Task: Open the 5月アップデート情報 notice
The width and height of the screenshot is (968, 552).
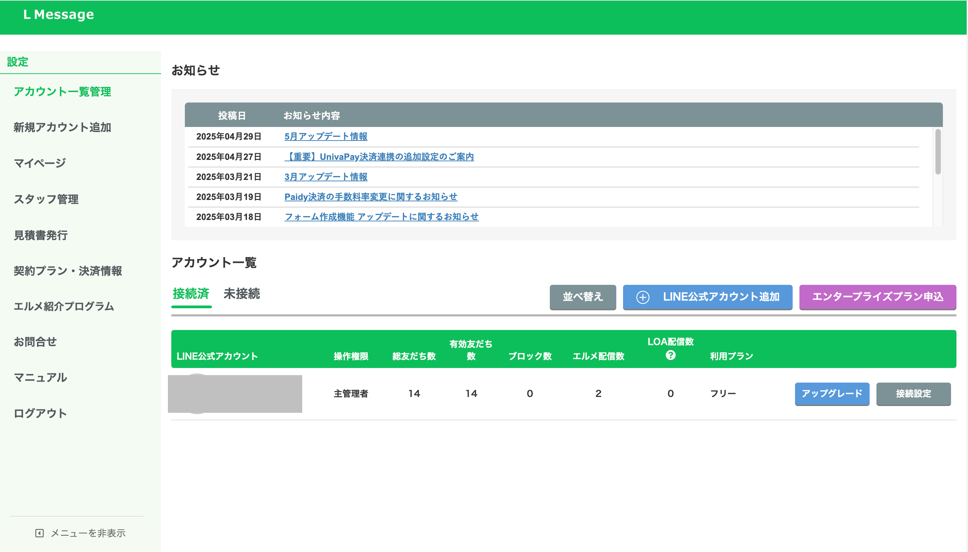Action: (326, 136)
